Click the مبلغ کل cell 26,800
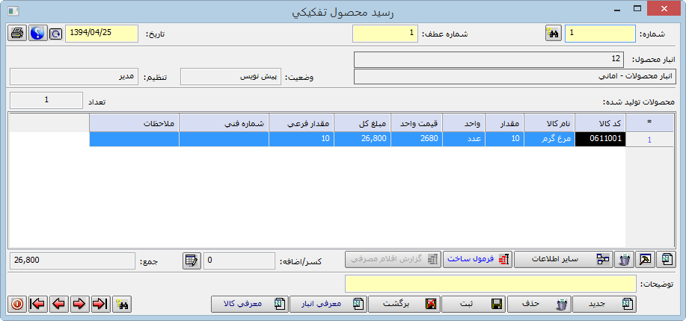Image resolution: width=686 pixels, height=321 pixels. click(x=362, y=140)
